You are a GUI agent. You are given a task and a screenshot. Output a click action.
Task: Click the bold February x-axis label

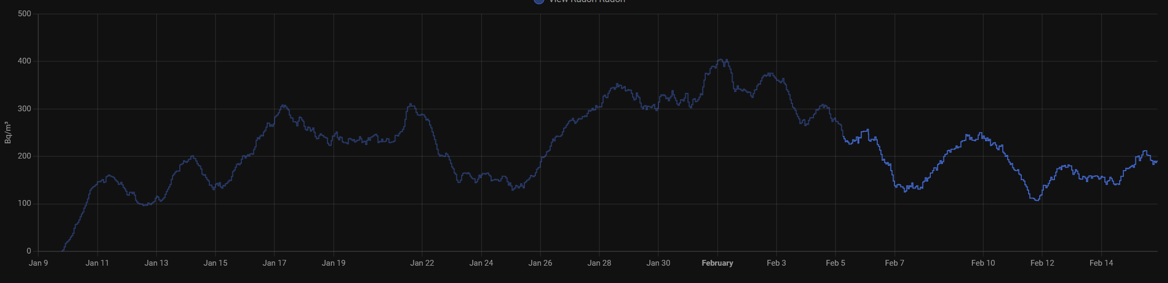717,263
